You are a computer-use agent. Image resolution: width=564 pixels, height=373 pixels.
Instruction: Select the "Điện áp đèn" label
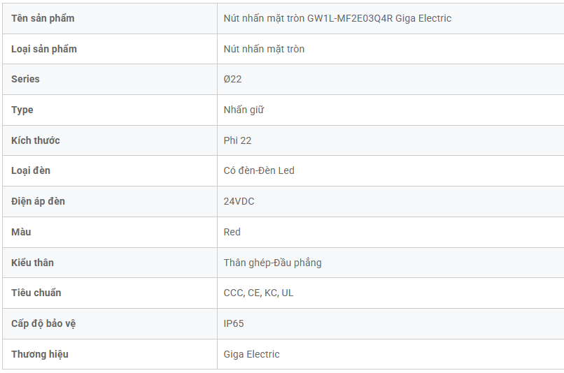[38, 201]
